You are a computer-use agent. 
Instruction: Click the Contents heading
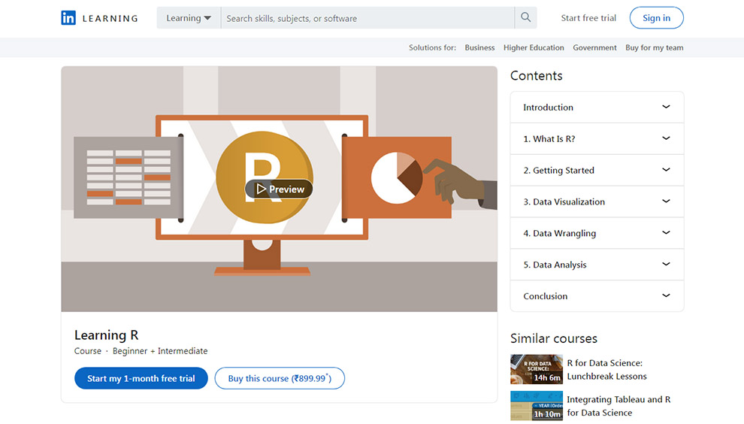[536, 76]
